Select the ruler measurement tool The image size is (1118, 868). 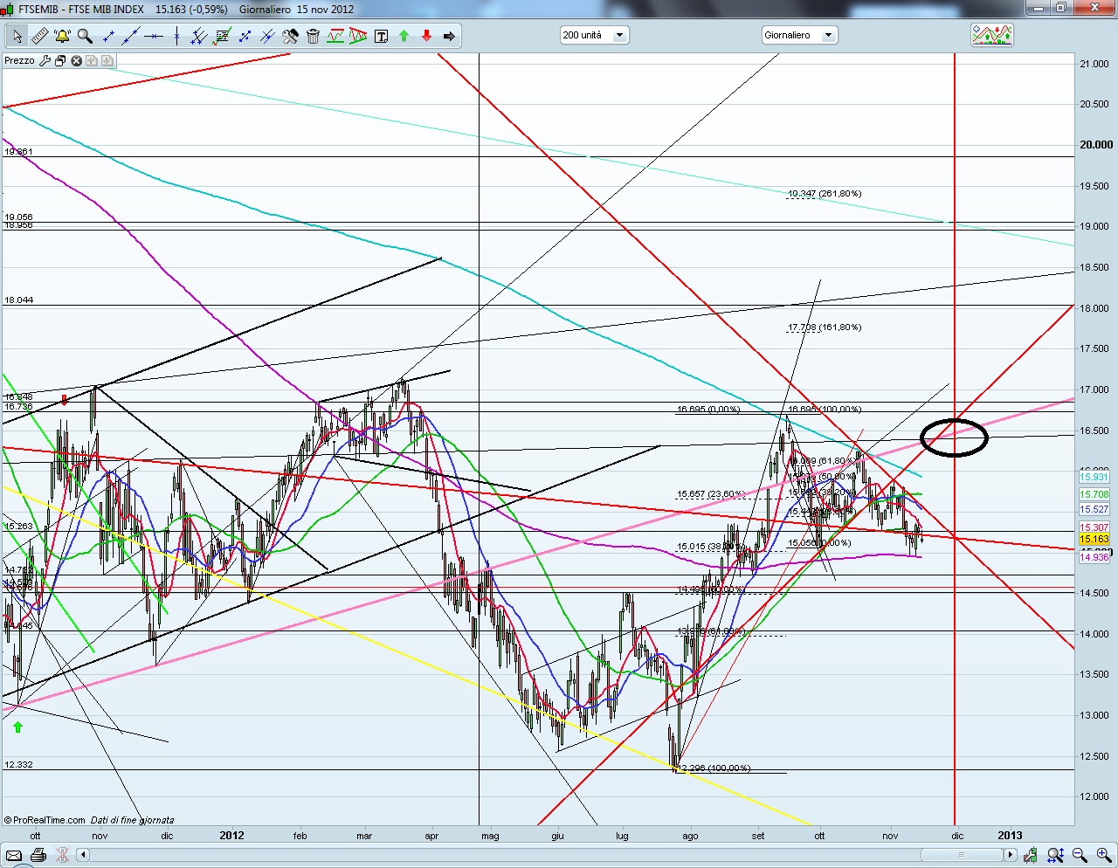pyautogui.click(x=40, y=36)
